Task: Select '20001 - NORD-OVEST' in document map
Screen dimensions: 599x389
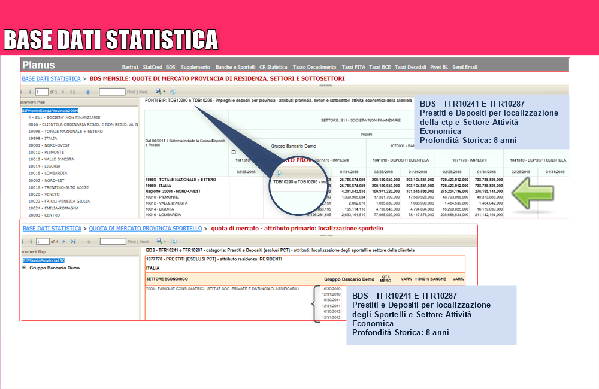Action: pyautogui.click(x=49, y=145)
